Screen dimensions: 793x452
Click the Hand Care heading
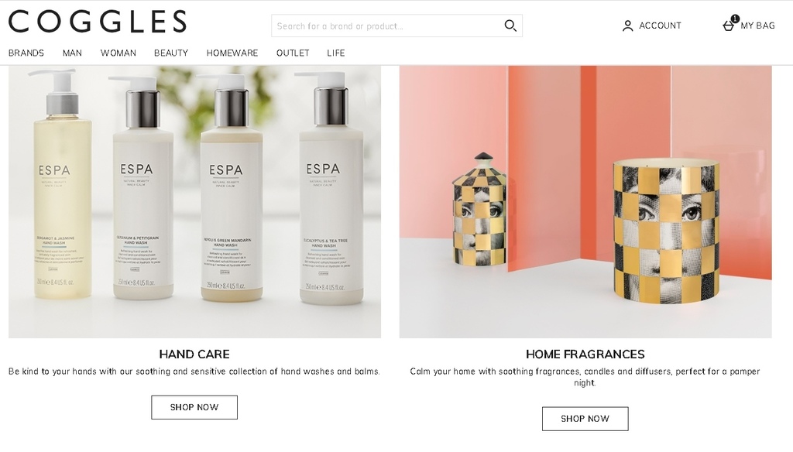[x=194, y=354]
